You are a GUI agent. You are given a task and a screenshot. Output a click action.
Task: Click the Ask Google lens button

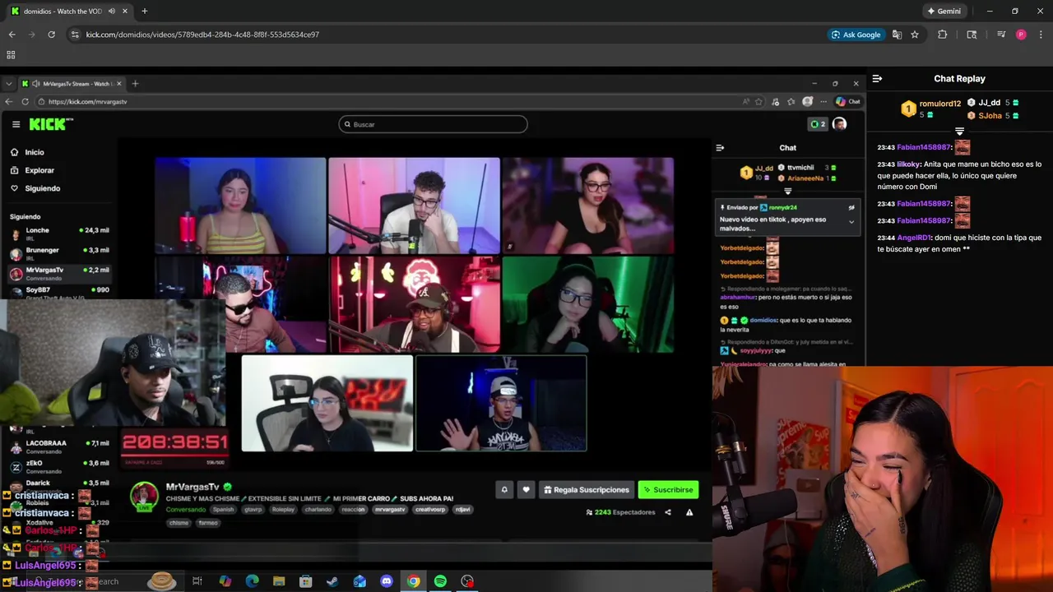[x=856, y=35]
